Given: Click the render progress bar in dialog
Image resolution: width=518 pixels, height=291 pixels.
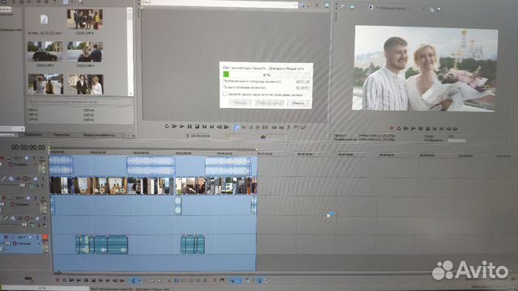Looking at the screenshot, I should point(266,74).
